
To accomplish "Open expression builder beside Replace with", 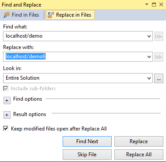I will tap(159, 57).
